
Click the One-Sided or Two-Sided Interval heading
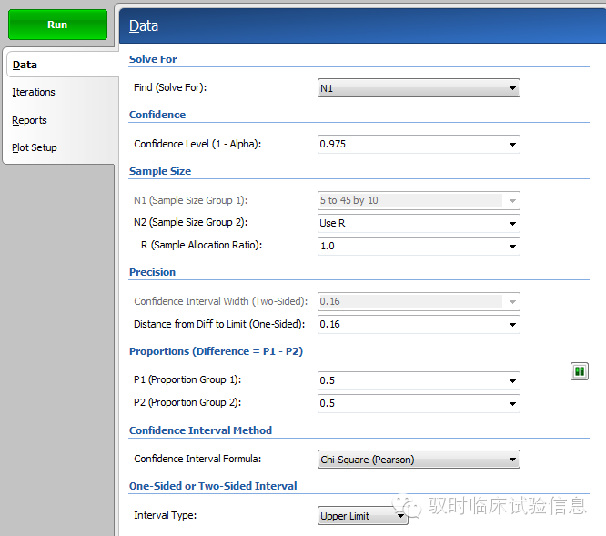point(213,486)
